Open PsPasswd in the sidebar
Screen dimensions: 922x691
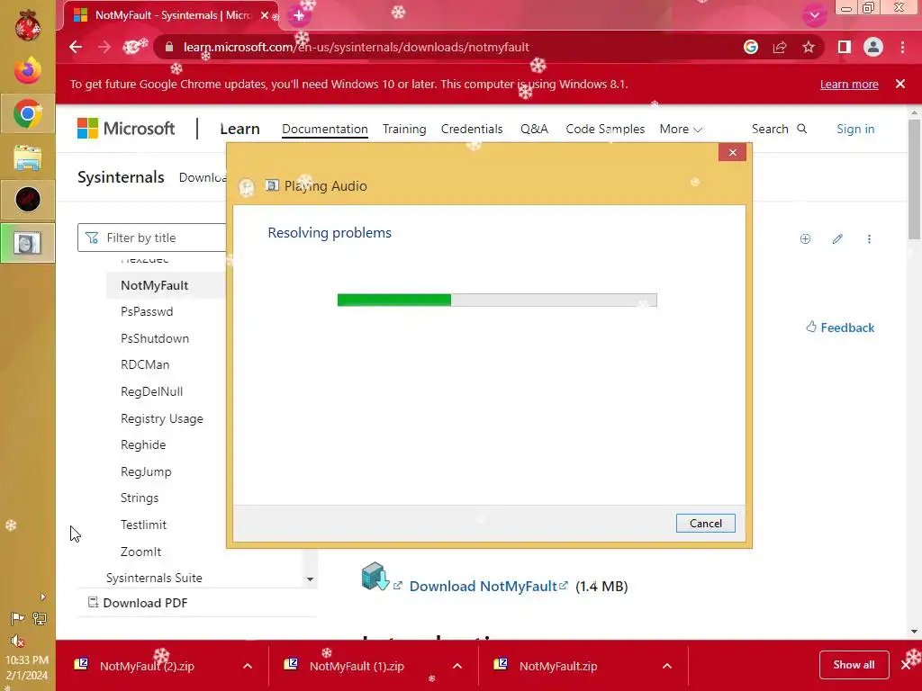click(x=147, y=311)
